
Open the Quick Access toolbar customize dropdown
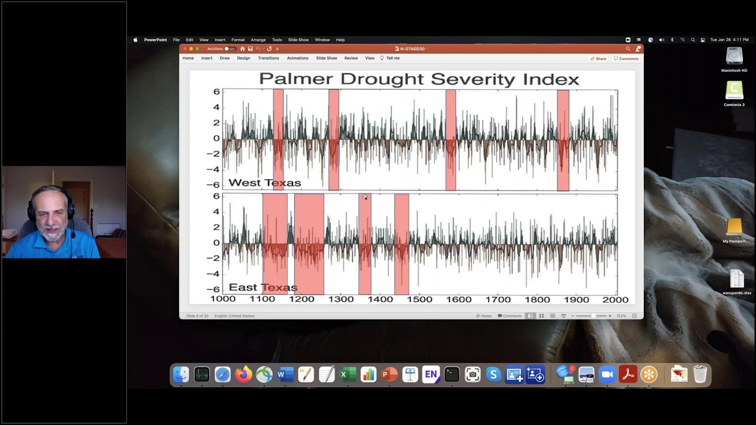(277, 49)
